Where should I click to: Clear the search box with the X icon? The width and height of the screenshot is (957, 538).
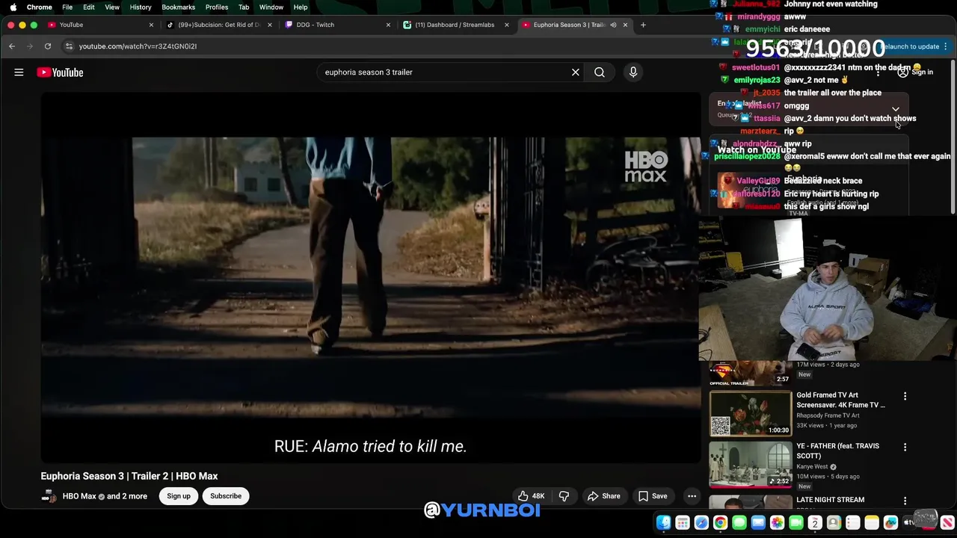(x=575, y=72)
